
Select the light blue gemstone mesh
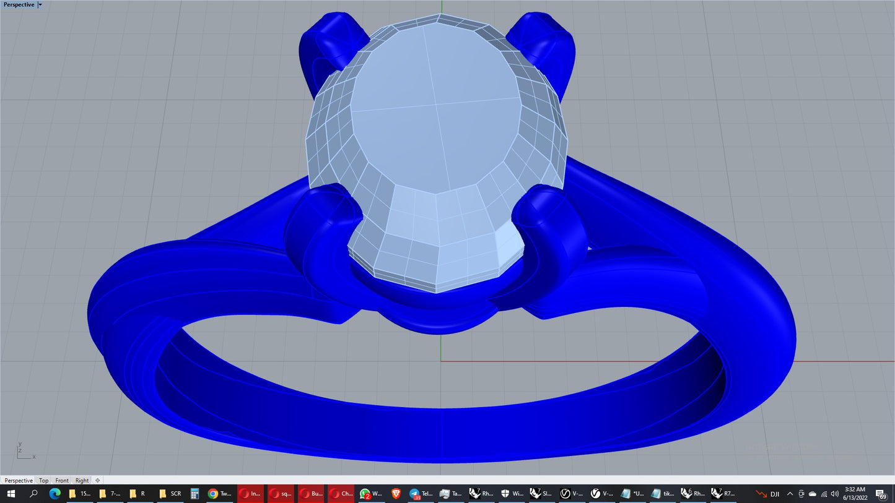pos(435,136)
